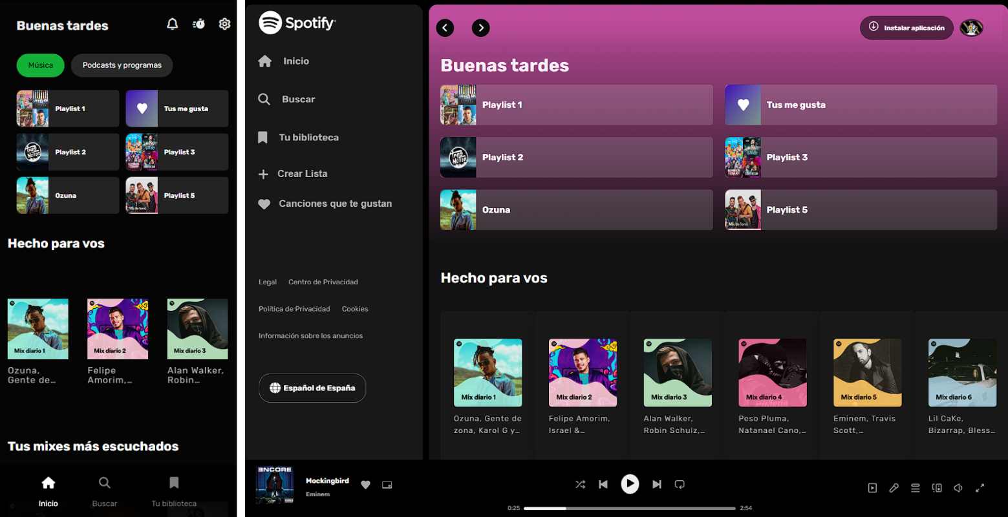Viewport: 1008px width, 517px height.
Task: Open Playlist 2 card in desktop view
Action: click(x=577, y=157)
